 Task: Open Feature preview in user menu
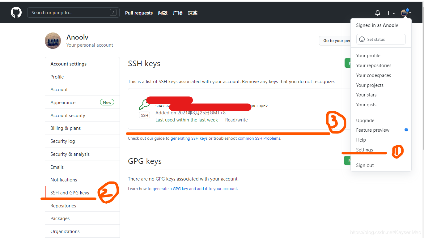tap(381, 130)
